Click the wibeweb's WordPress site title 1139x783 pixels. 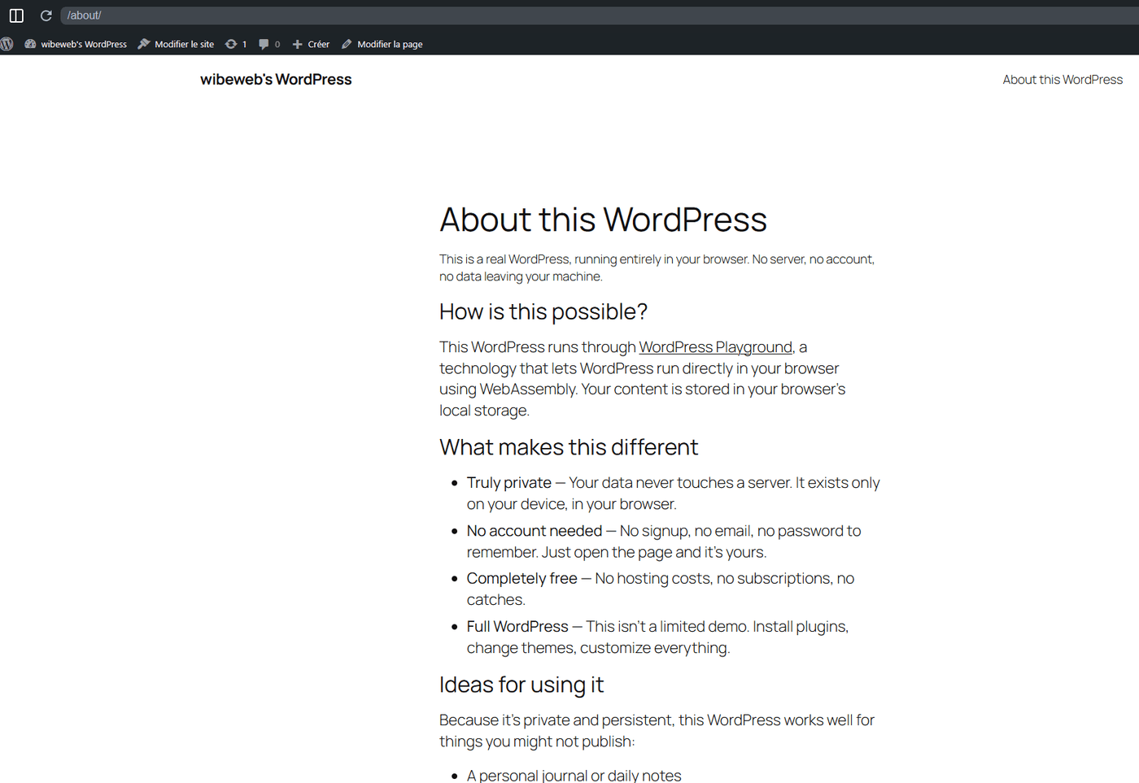276,79
